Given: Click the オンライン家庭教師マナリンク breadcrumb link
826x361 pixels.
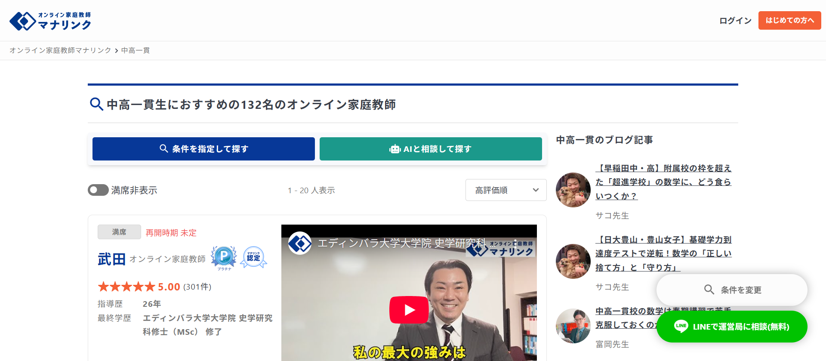Looking at the screenshot, I should pos(60,51).
